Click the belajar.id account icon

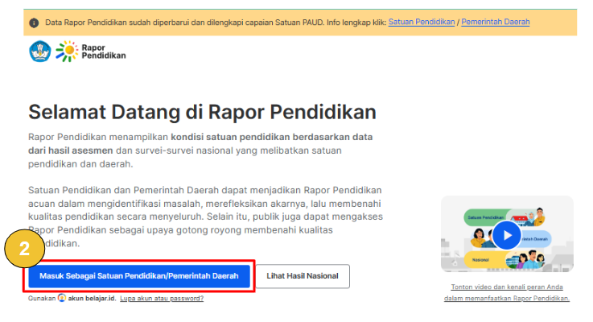(62, 298)
